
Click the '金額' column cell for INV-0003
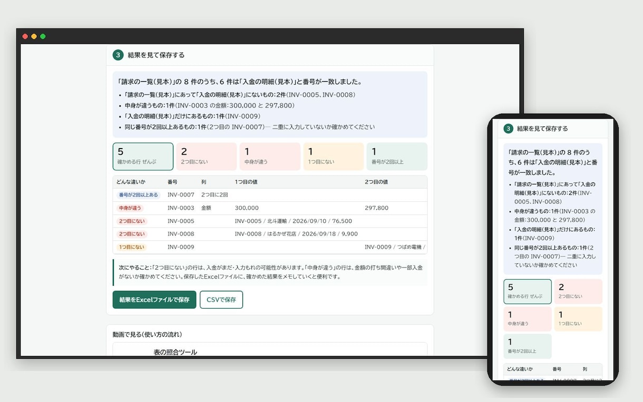206,208
